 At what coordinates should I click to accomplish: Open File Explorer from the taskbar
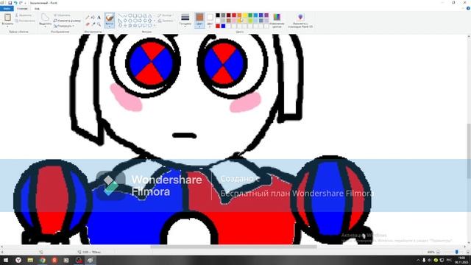pos(30,260)
